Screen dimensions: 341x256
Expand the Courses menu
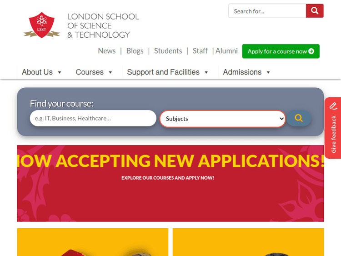pos(94,72)
